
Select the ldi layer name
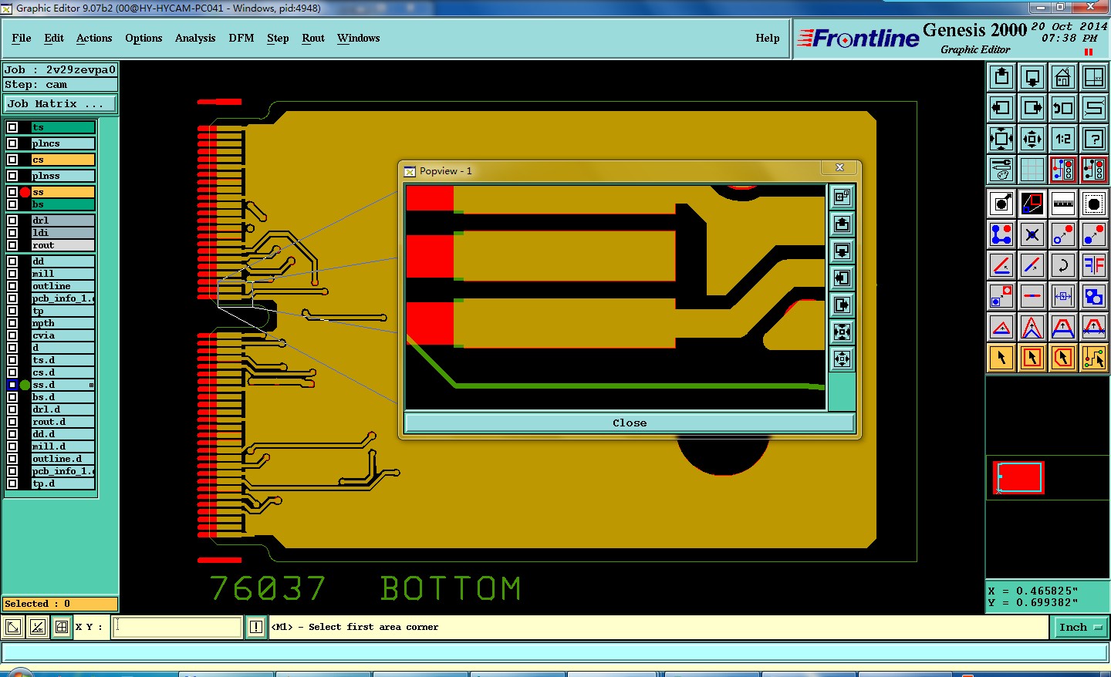63,233
